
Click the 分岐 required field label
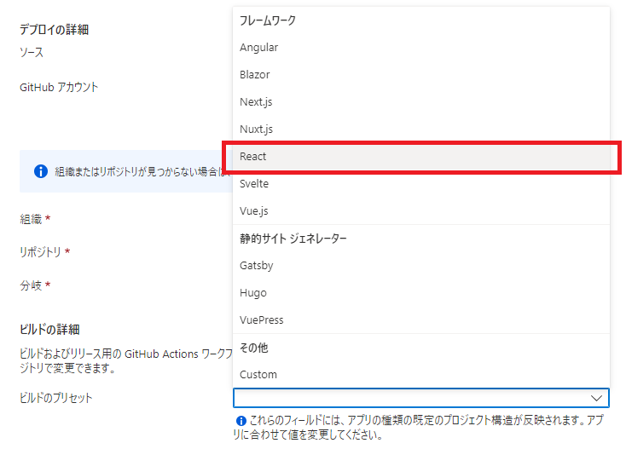tap(35, 285)
